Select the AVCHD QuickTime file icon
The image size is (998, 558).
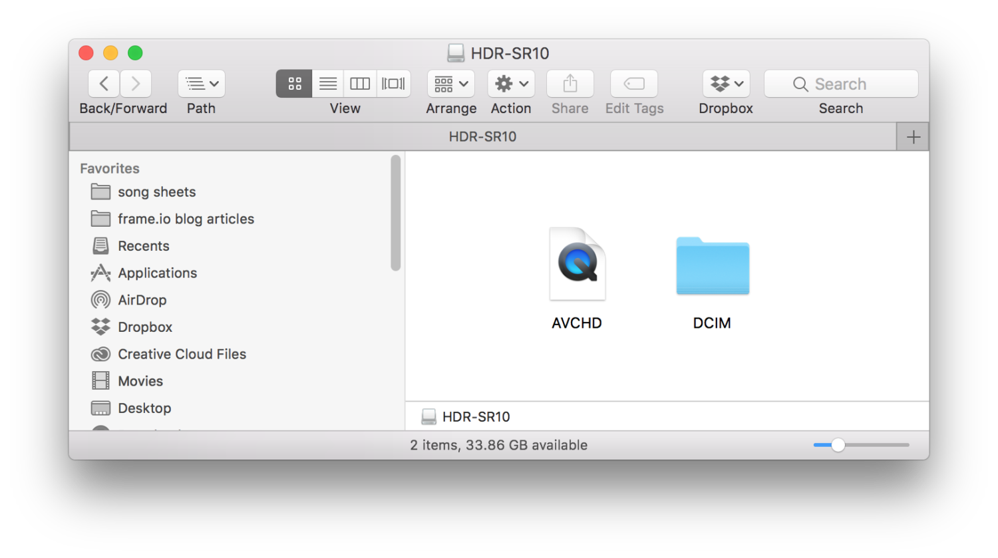tap(578, 264)
